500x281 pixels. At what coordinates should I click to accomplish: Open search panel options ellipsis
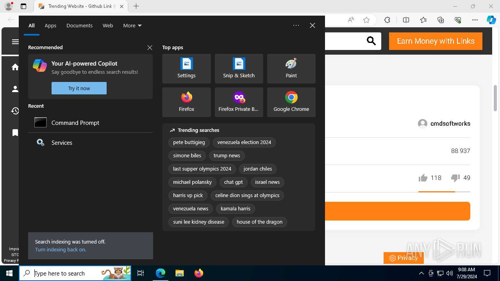296,25
